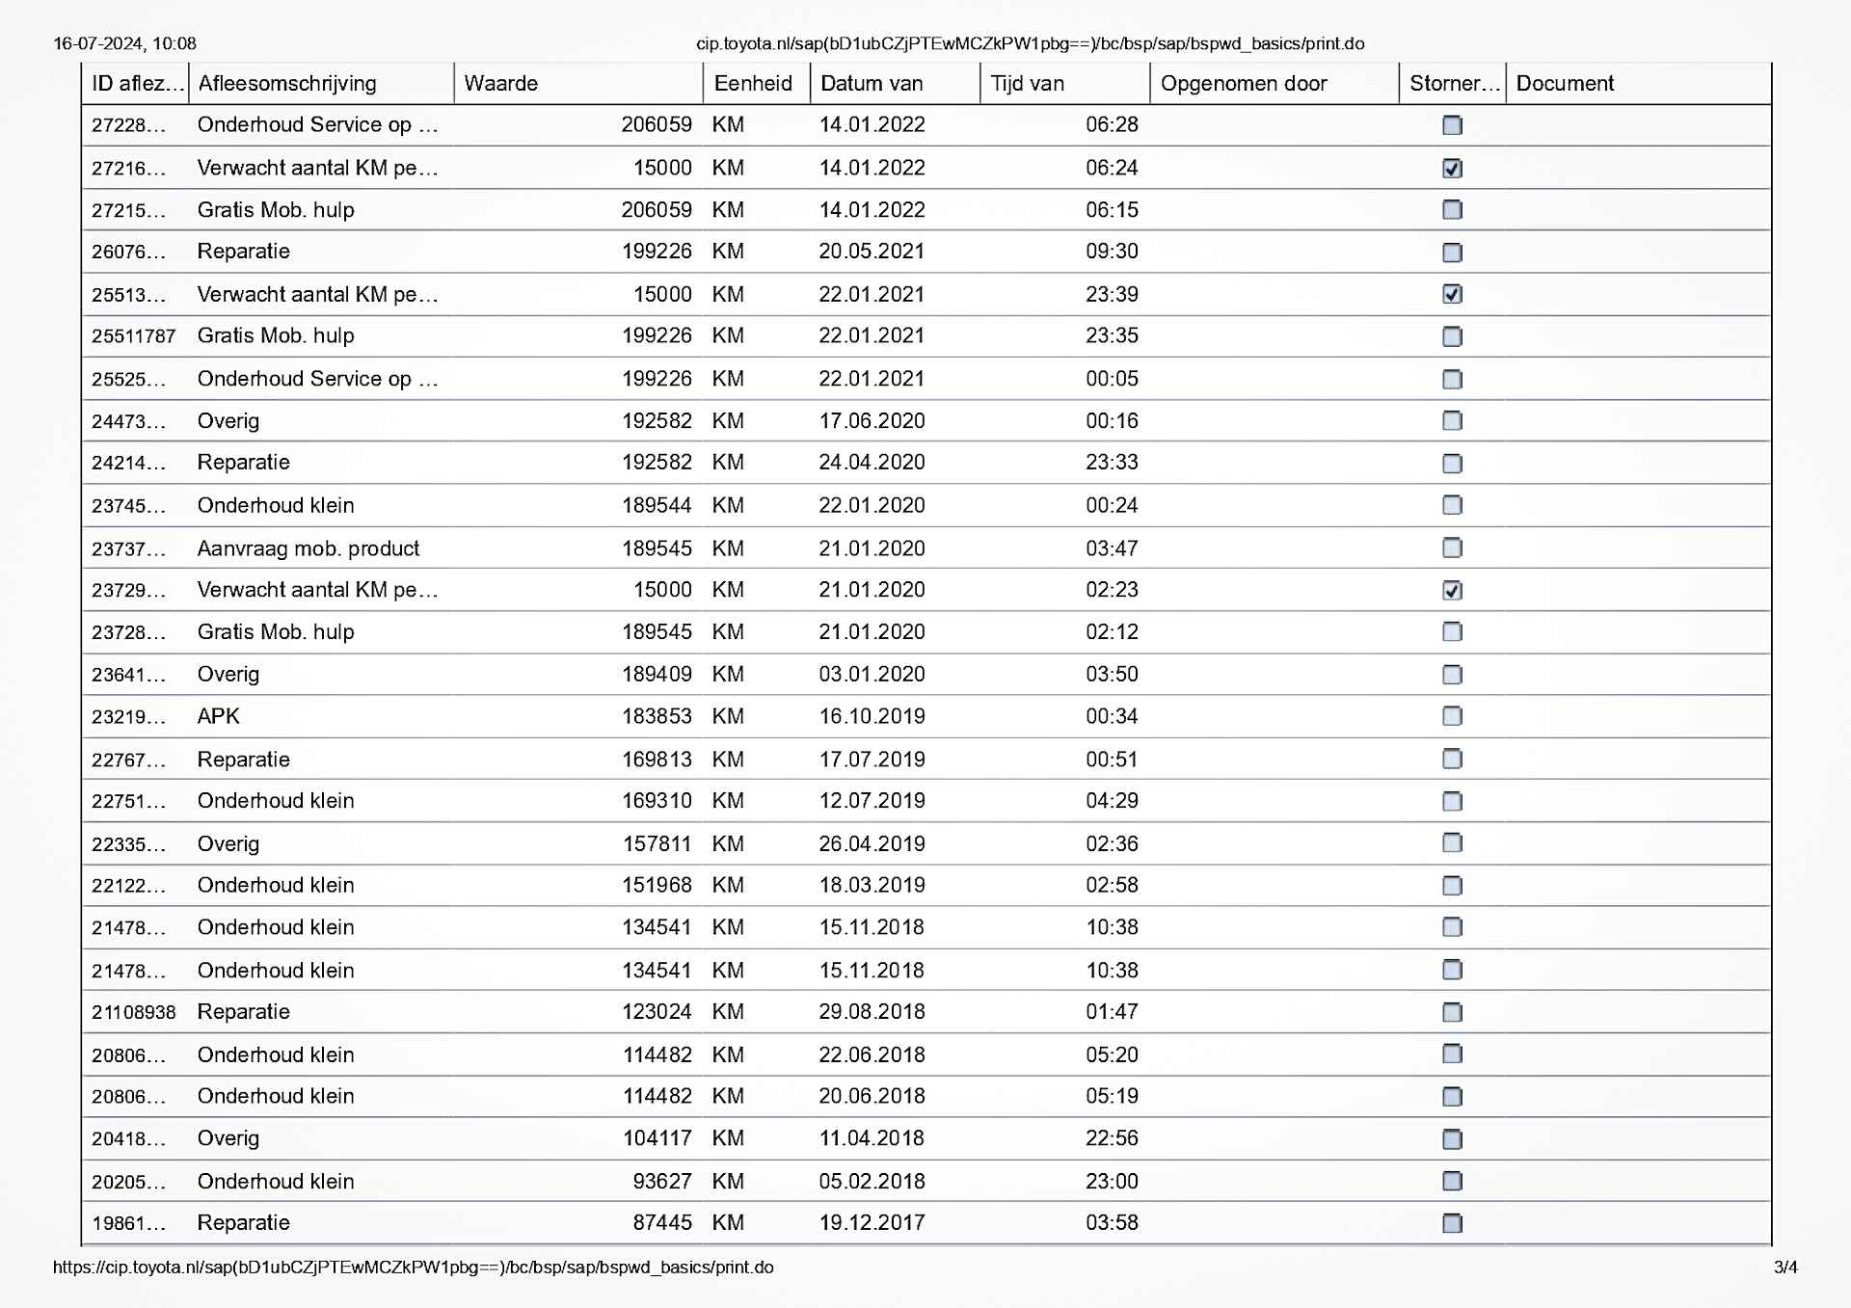Click the date 16.10.2019
The height and width of the screenshot is (1308, 1851).
tap(872, 716)
